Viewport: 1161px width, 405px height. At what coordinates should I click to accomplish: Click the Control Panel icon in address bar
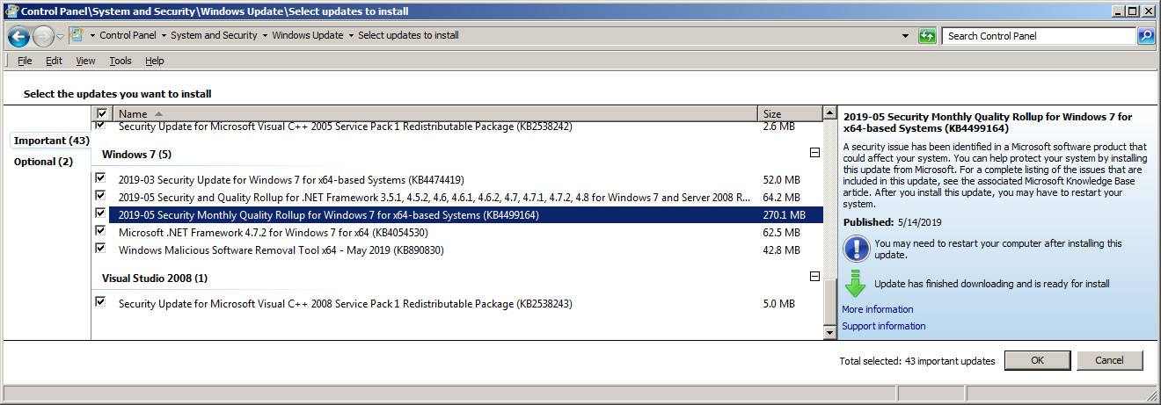point(77,35)
